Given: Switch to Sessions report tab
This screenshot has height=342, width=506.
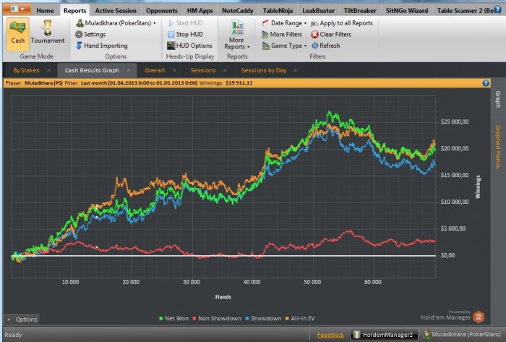Looking at the screenshot, I should 202,70.
